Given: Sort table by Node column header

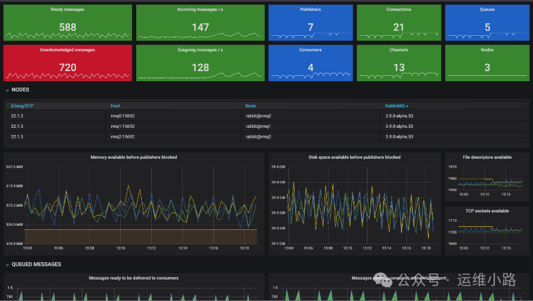Looking at the screenshot, I should click(x=250, y=106).
